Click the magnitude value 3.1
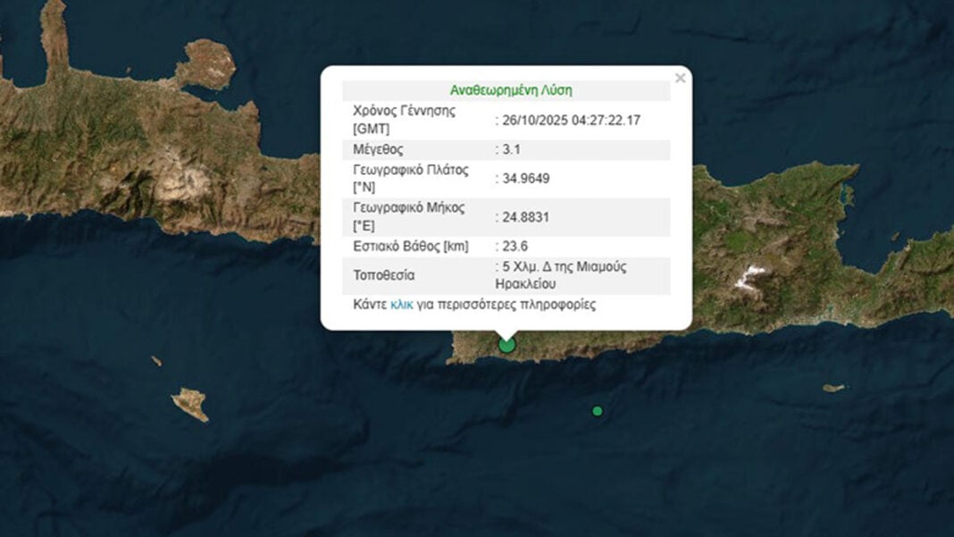This screenshot has height=537, width=954. pyautogui.click(x=512, y=149)
